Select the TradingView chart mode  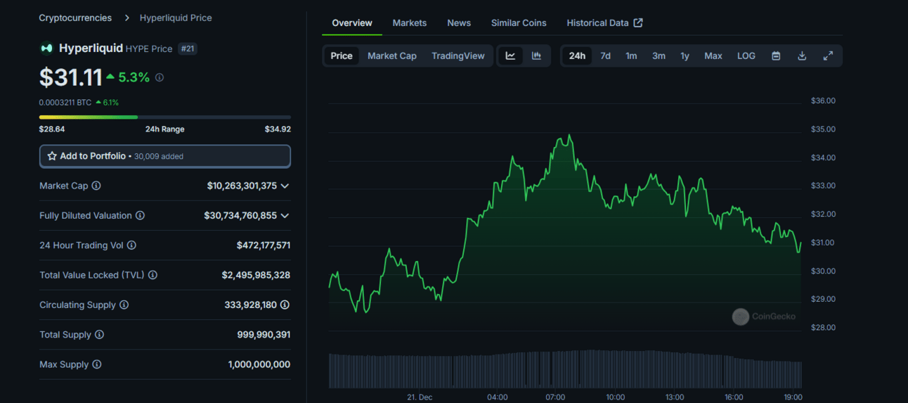pos(458,56)
